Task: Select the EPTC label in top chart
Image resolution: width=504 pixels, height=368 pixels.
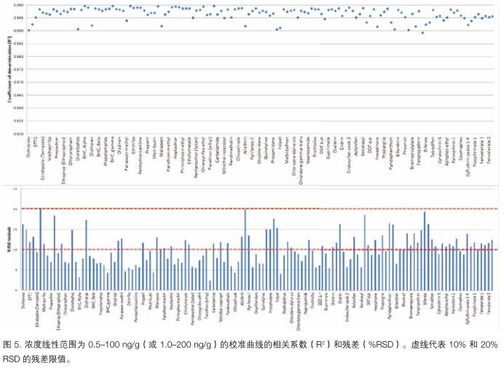Action: pos(35,145)
